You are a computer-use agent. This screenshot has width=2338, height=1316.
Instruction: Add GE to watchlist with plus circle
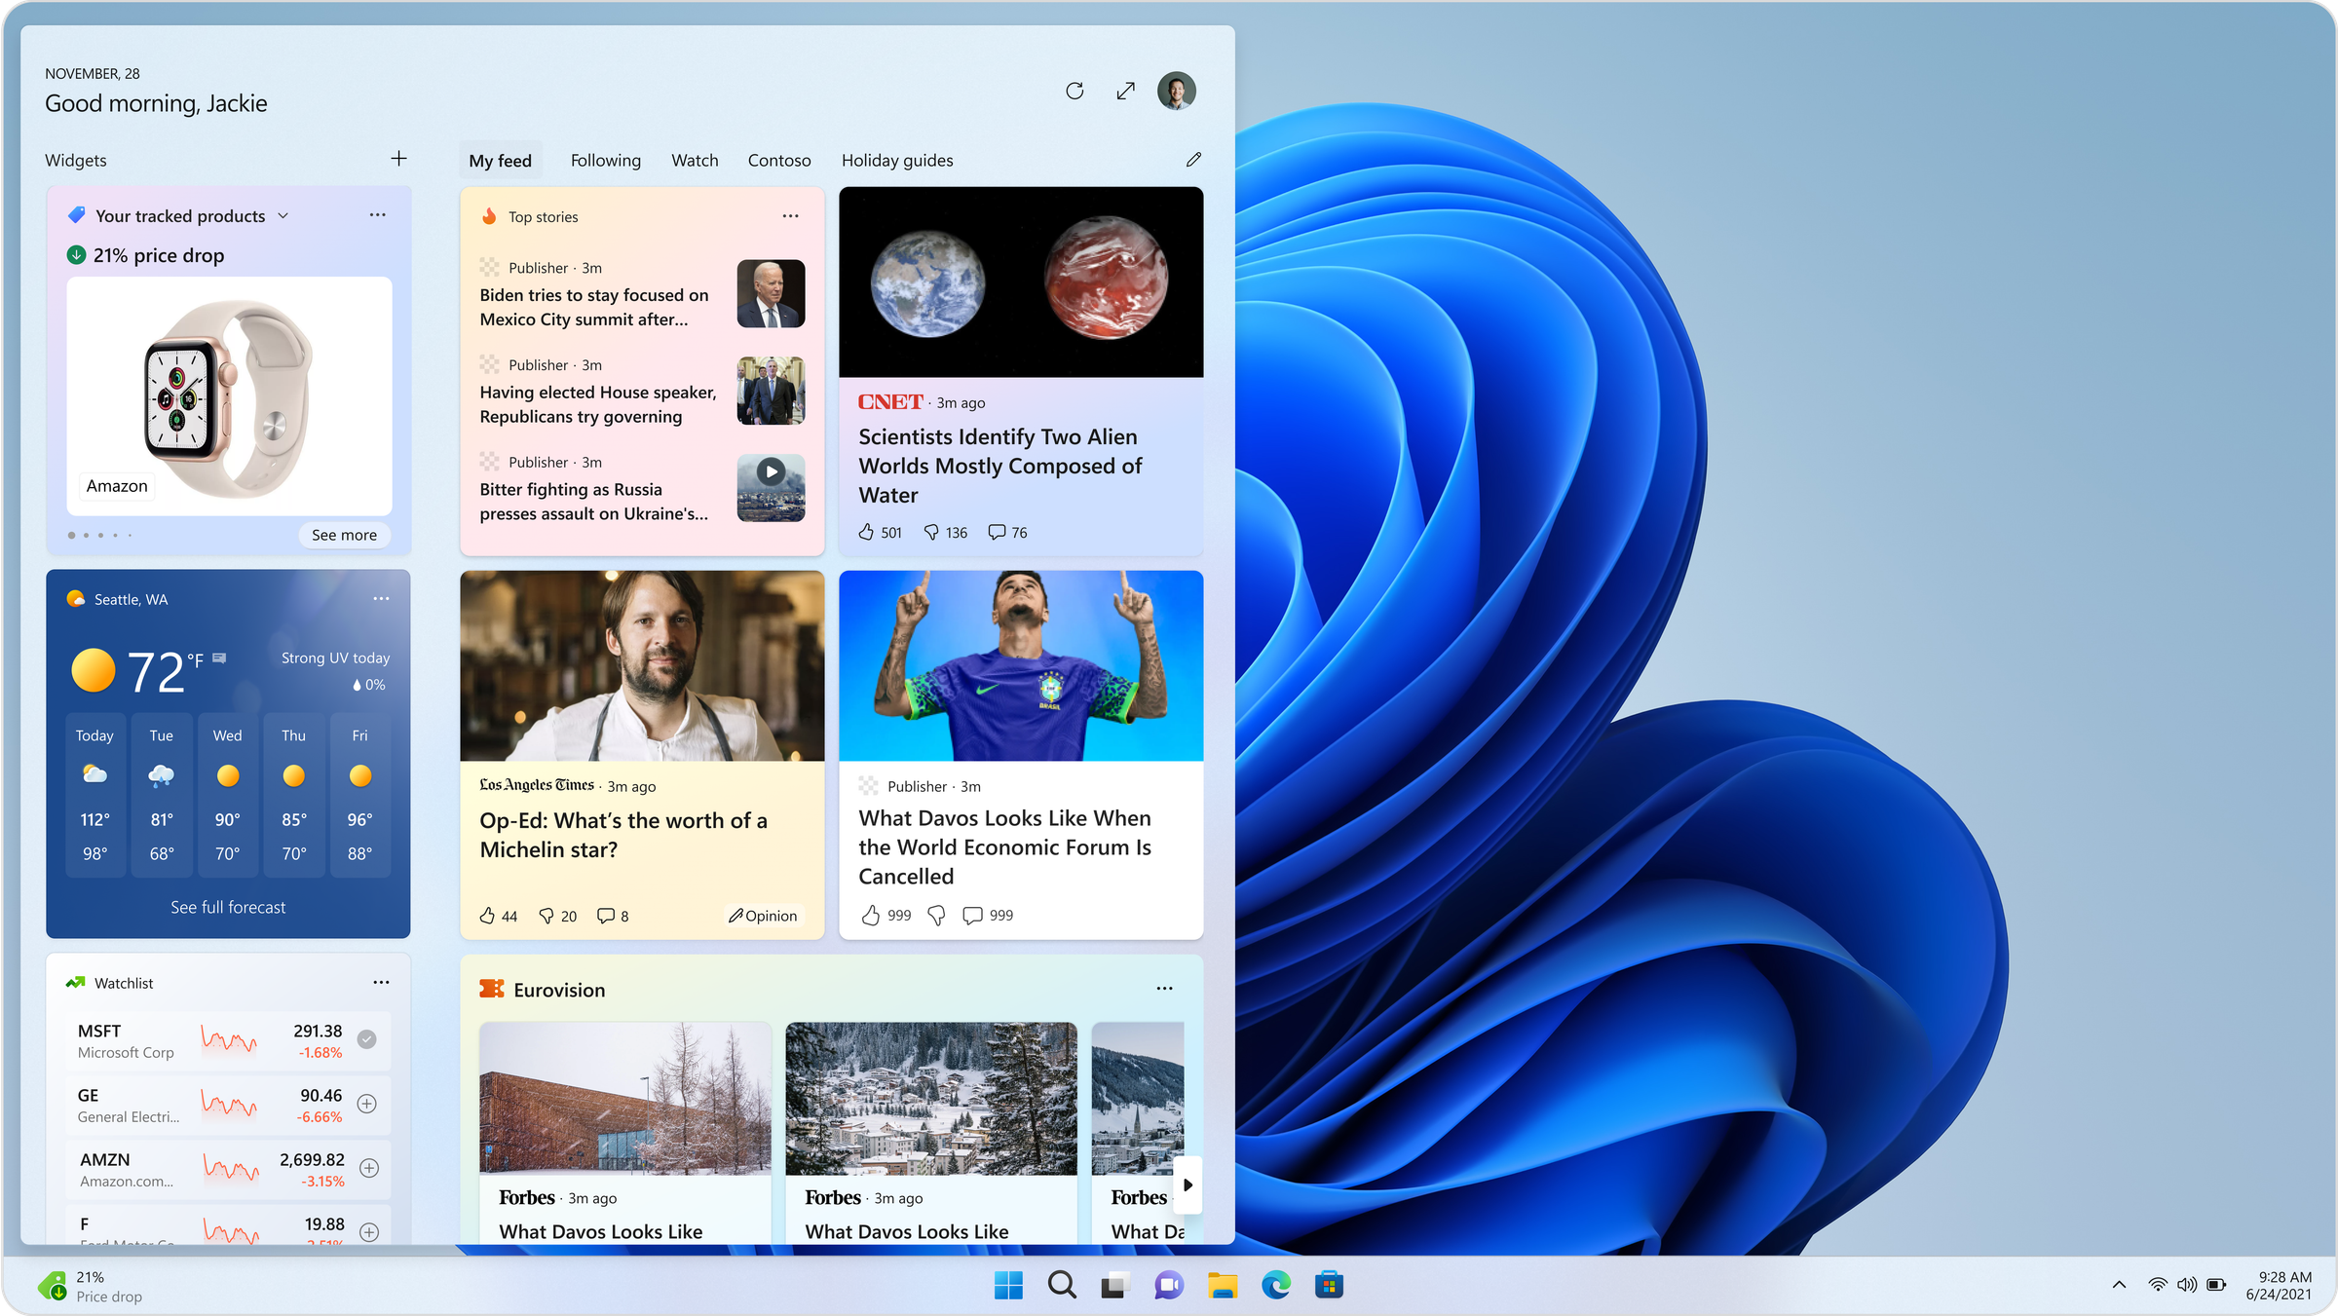[x=367, y=1104]
